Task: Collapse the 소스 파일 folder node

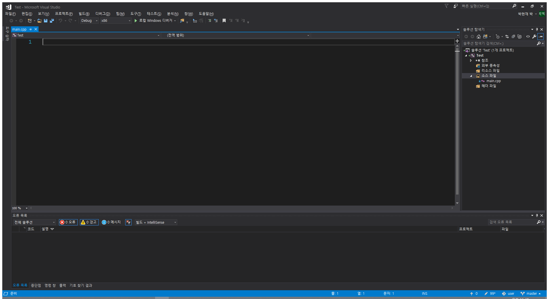Action: click(x=471, y=76)
